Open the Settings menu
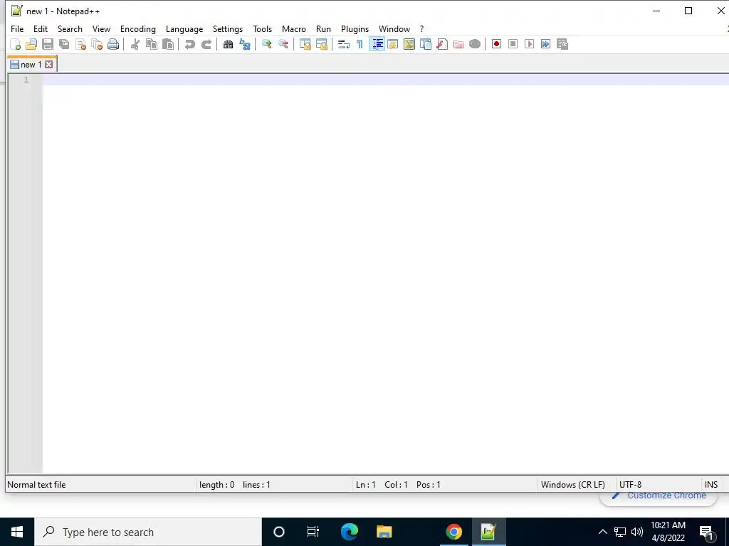Image resolution: width=729 pixels, height=546 pixels. click(228, 28)
